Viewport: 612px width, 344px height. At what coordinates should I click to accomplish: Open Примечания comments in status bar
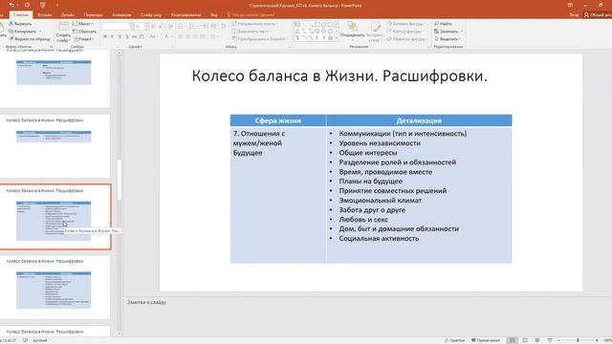(486, 340)
